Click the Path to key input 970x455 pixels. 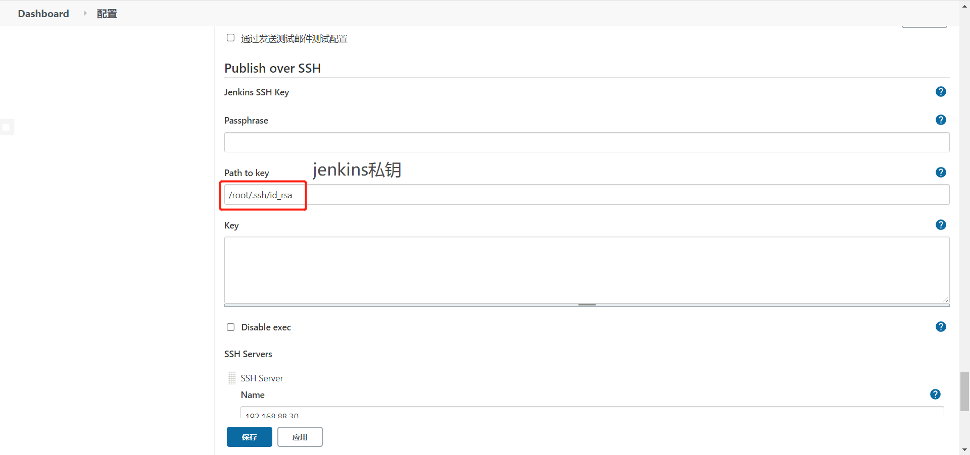tap(587, 195)
